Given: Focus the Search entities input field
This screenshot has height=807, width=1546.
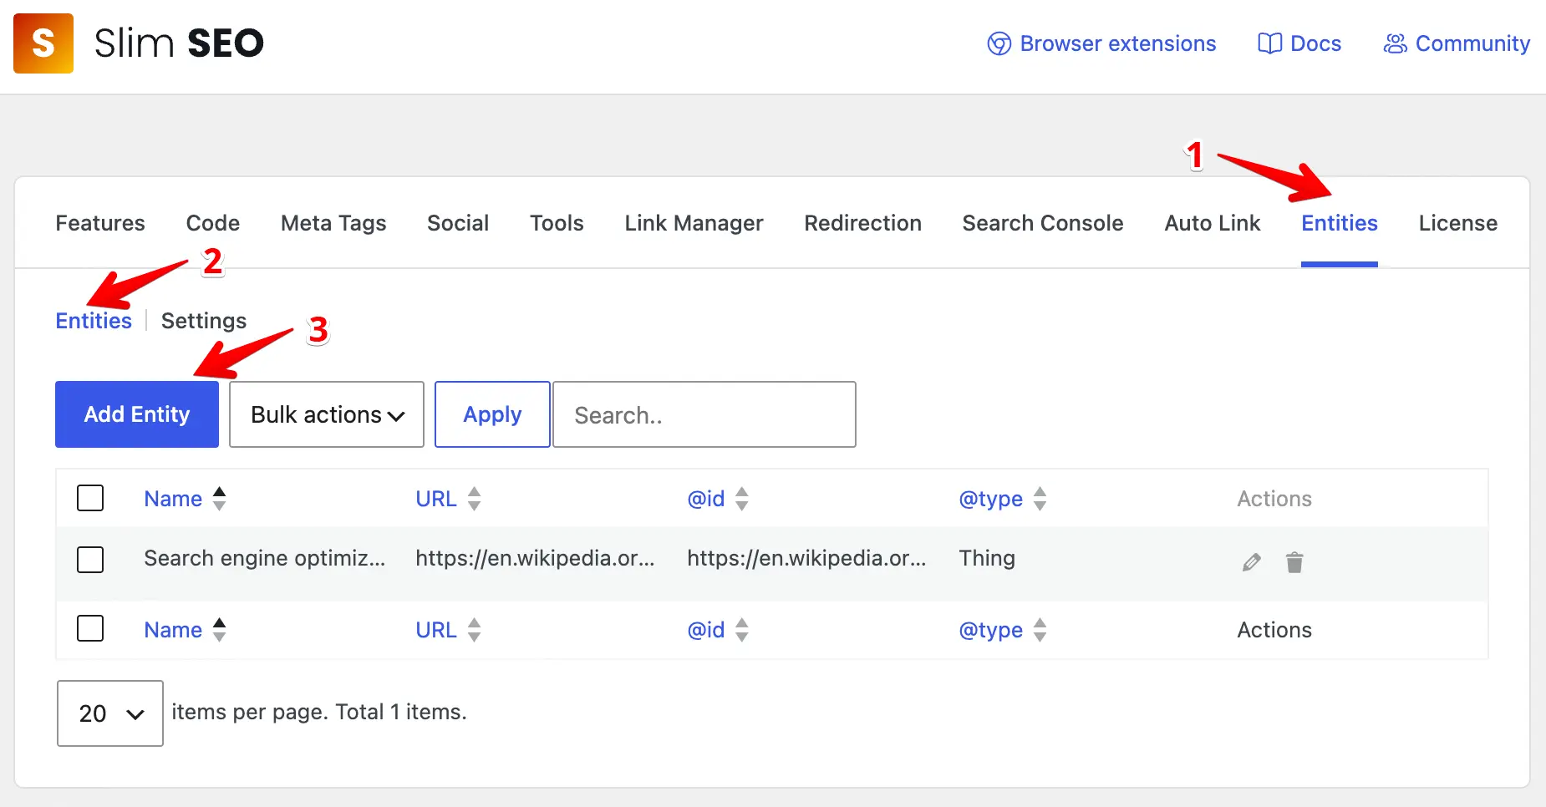Looking at the screenshot, I should pos(704,414).
